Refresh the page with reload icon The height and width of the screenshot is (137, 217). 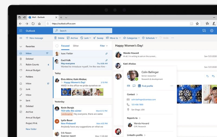pos(33,24)
